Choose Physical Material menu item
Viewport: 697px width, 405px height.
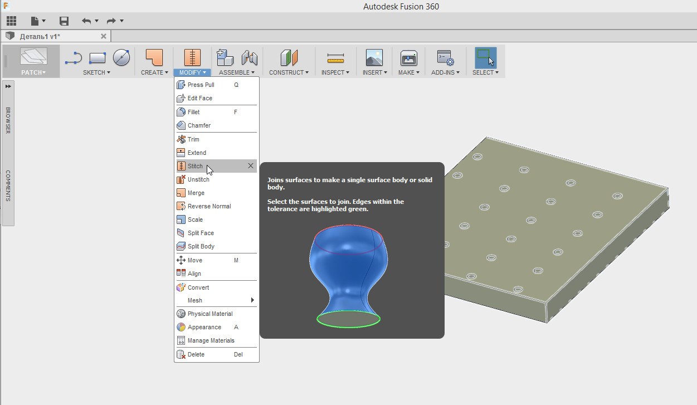pyautogui.click(x=216, y=314)
